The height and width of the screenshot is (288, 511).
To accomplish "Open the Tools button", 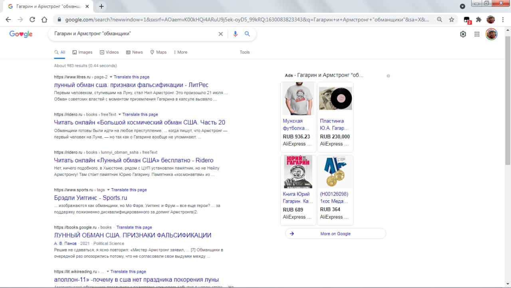I will click(245, 52).
